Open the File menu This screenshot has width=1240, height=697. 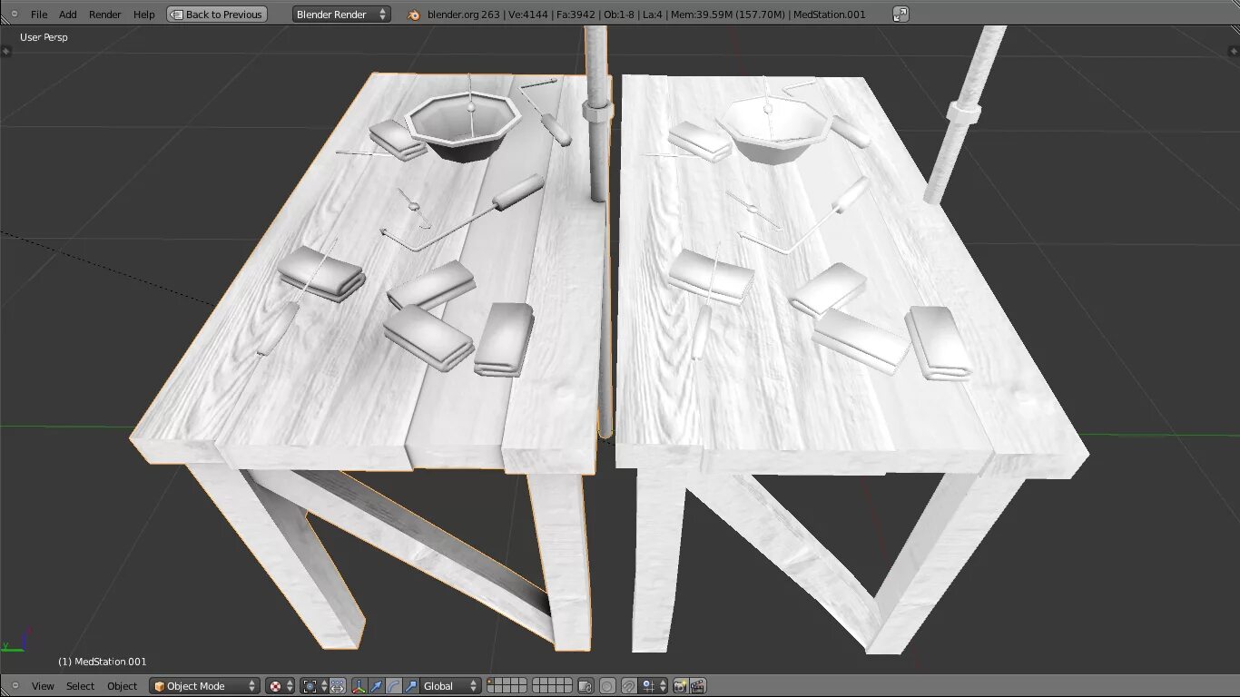[38, 14]
